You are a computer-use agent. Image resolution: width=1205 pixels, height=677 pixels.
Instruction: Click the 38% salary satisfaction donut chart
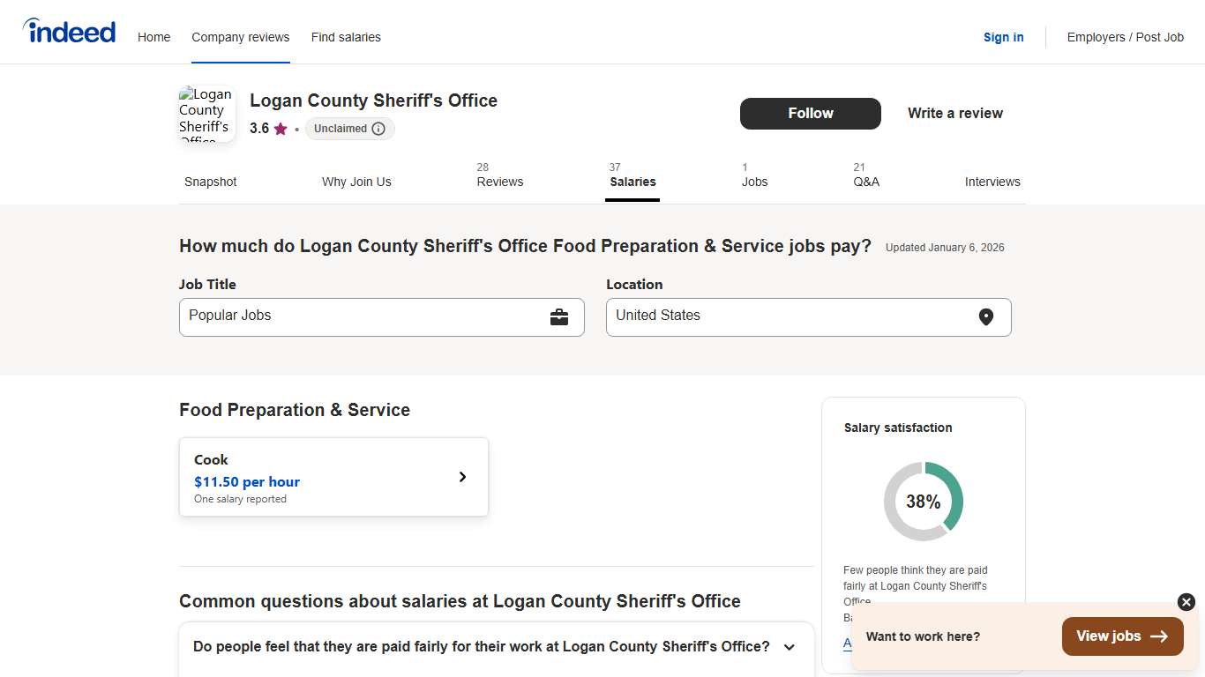point(923,501)
